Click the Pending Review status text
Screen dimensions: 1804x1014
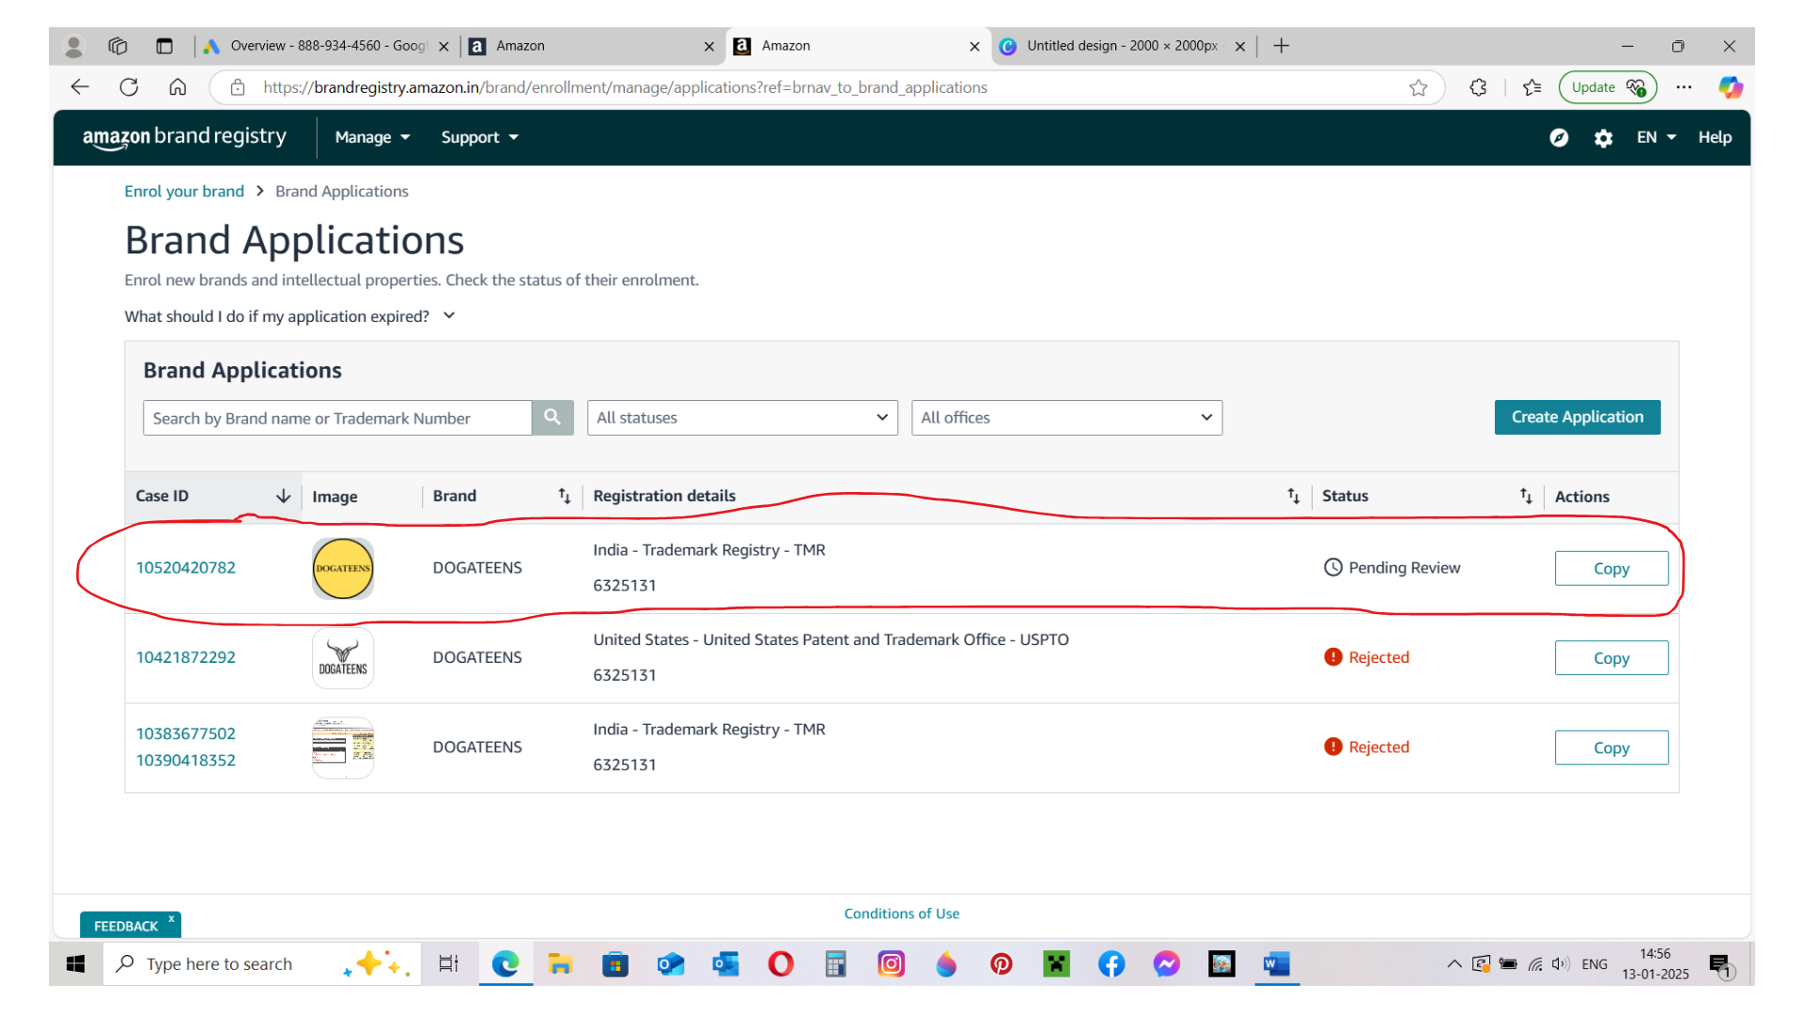[x=1404, y=567]
